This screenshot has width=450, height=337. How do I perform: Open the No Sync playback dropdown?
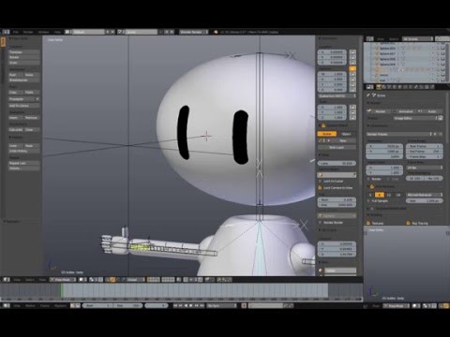pyautogui.click(x=222, y=305)
